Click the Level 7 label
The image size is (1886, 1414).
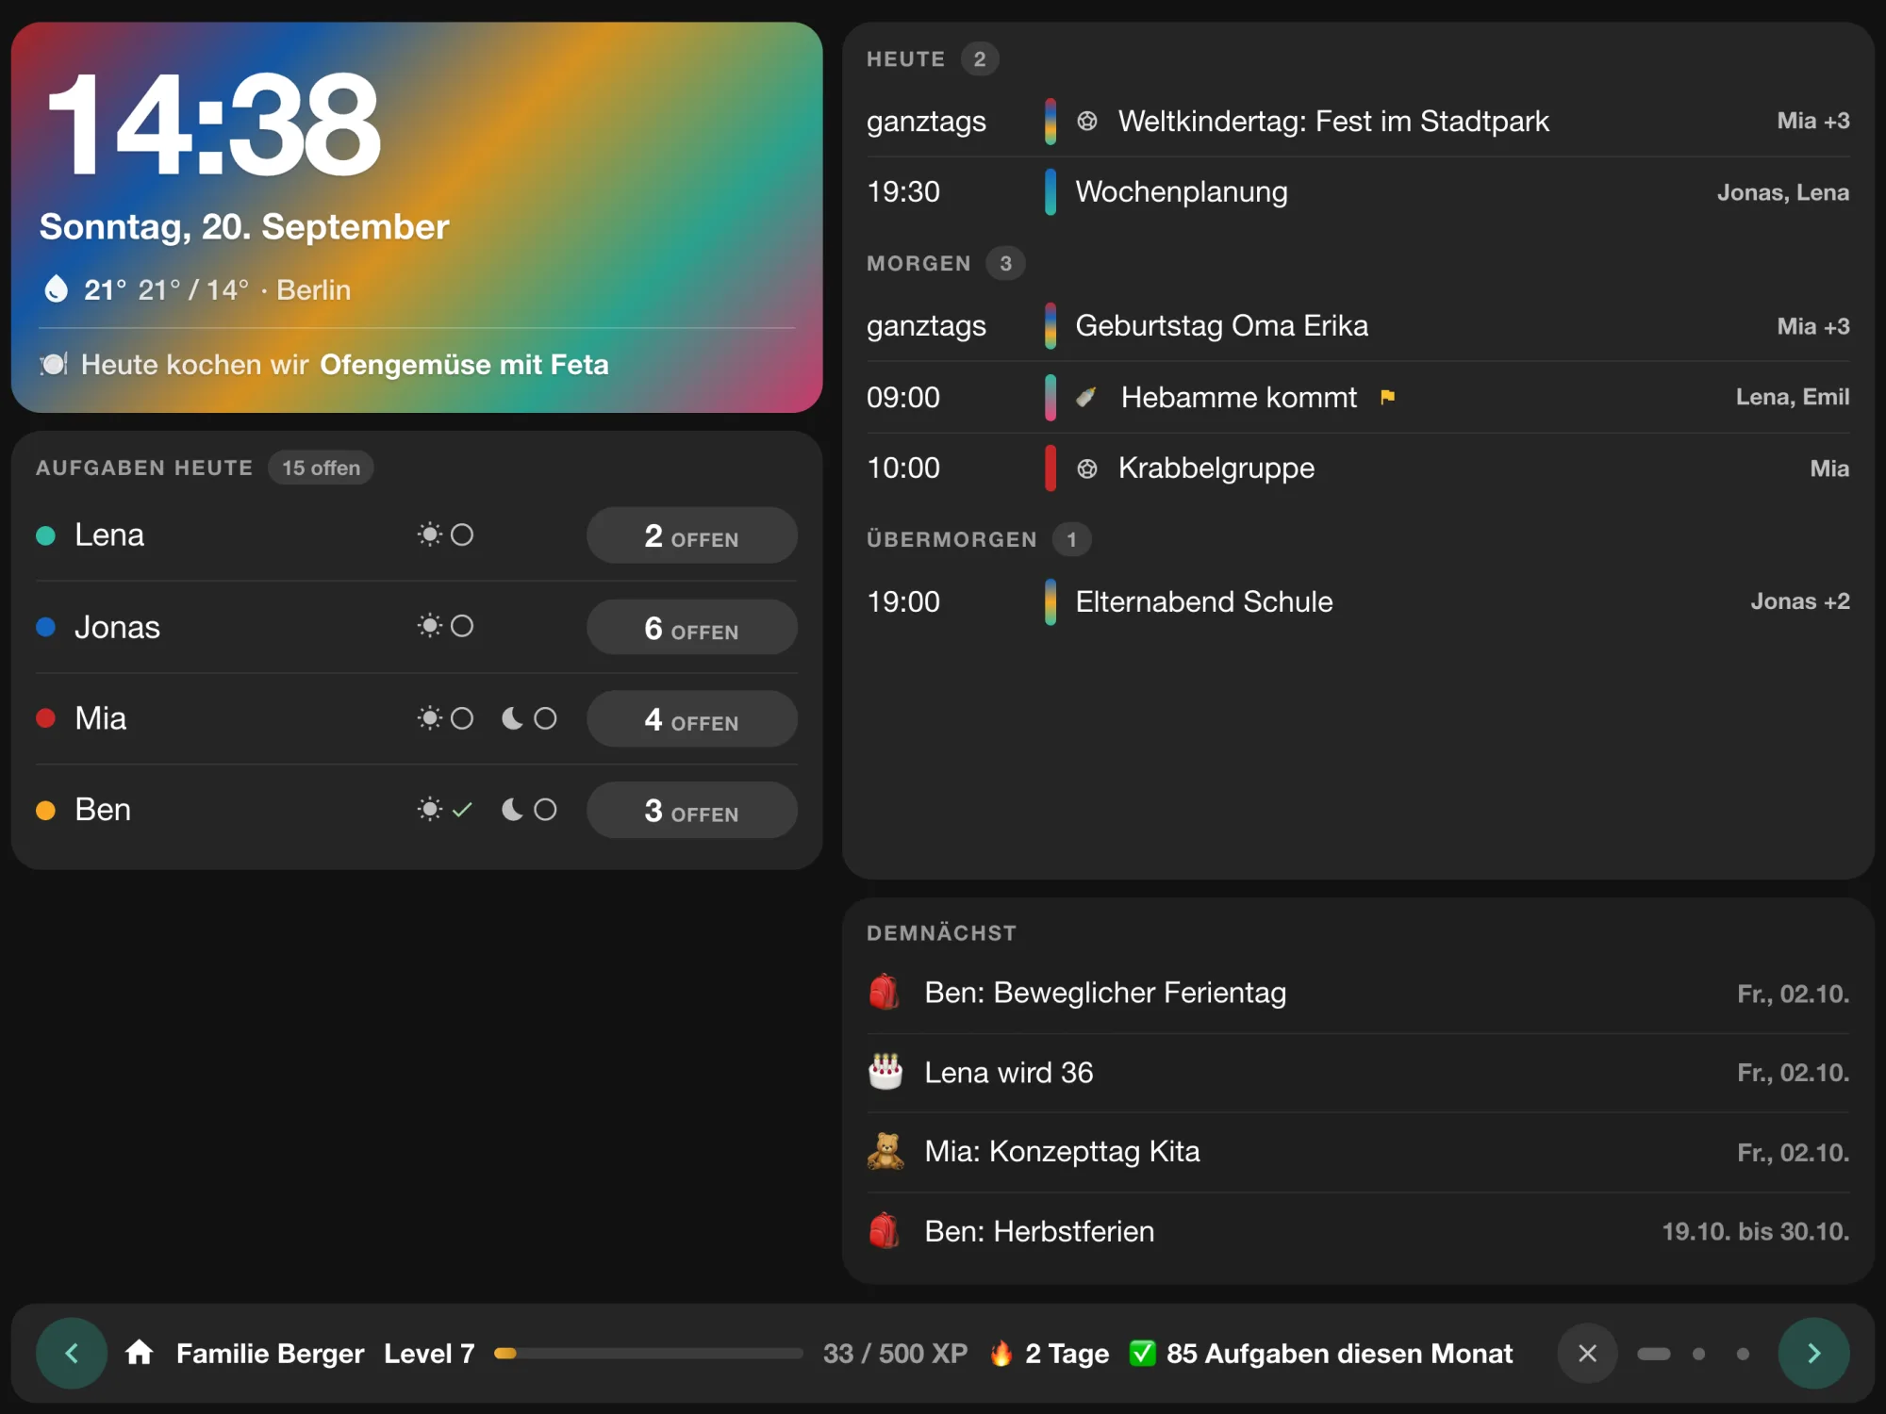(x=429, y=1354)
